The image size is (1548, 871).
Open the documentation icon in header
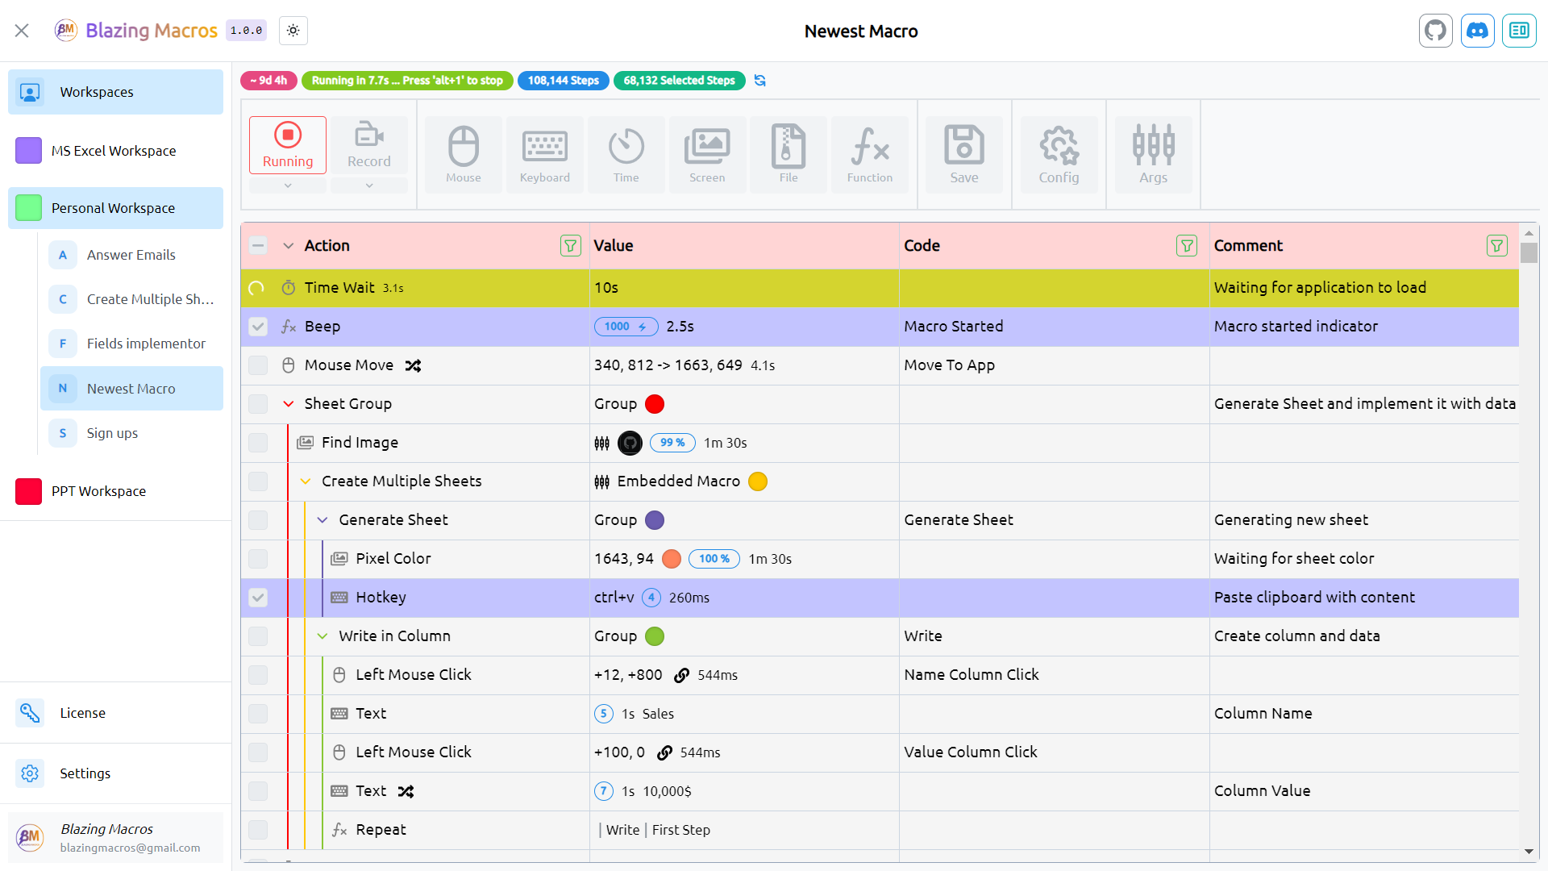pos(1519,31)
